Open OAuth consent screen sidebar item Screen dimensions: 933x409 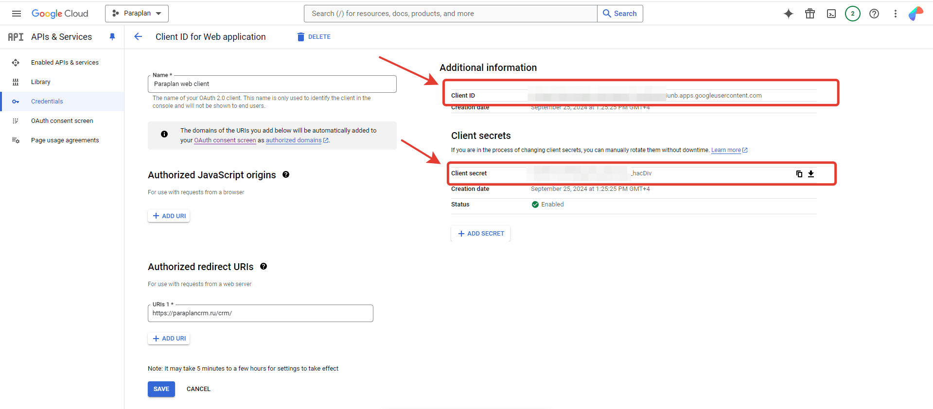(x=62, y=121)
